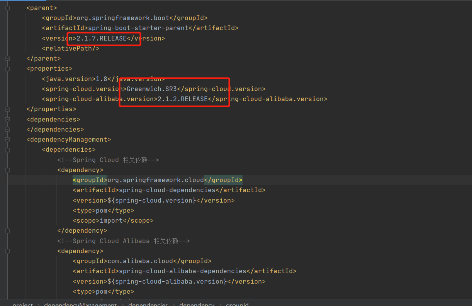Click the fold marker beside </parent> closing tag
The image size is (472, 306).
tap(7, 58)
